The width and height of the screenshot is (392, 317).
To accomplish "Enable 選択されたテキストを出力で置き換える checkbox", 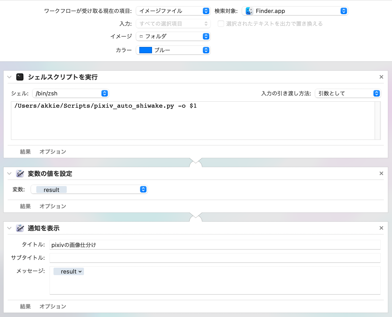I will pyautogui.click(x=221, y=24).
